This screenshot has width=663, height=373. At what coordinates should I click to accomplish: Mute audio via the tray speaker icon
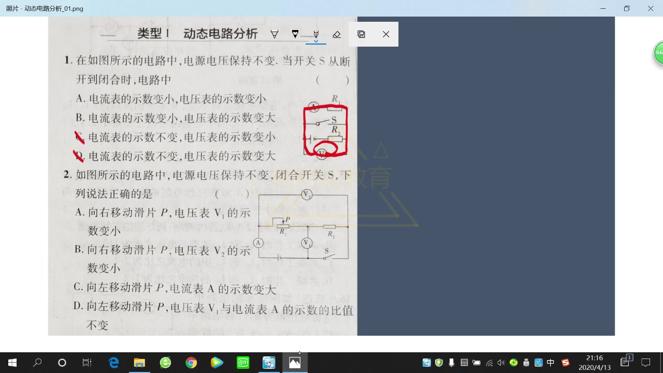tap(500, 363)
